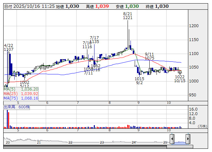Click the 7/17 high label 1135
The height and width of the screenshot is (152, 212).
point(94,42)
